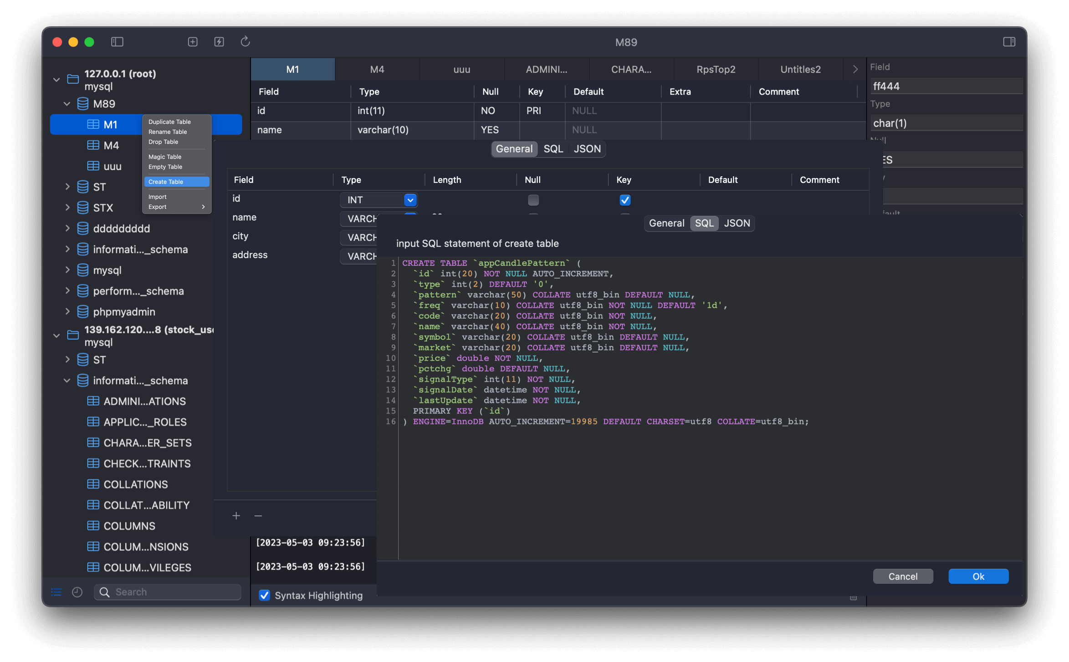Click the Field input containing ff444

coord(946,86)
